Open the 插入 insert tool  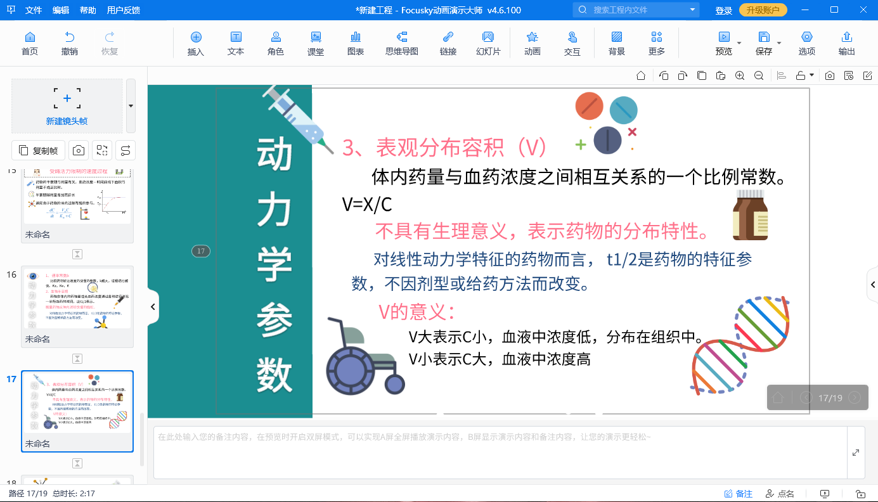pos(196,44)
